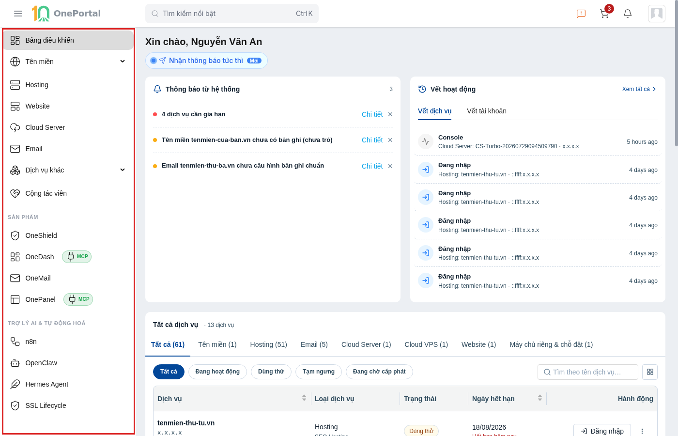Select the Email (5) tab
The height and width of the screenshot is (436, 678).
314,344
